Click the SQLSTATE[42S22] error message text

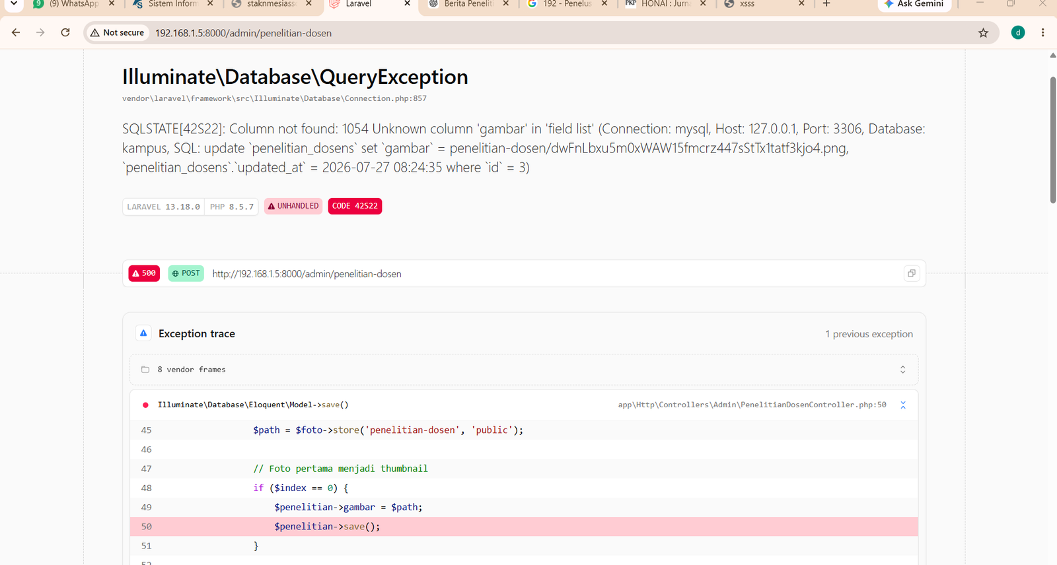523,148
